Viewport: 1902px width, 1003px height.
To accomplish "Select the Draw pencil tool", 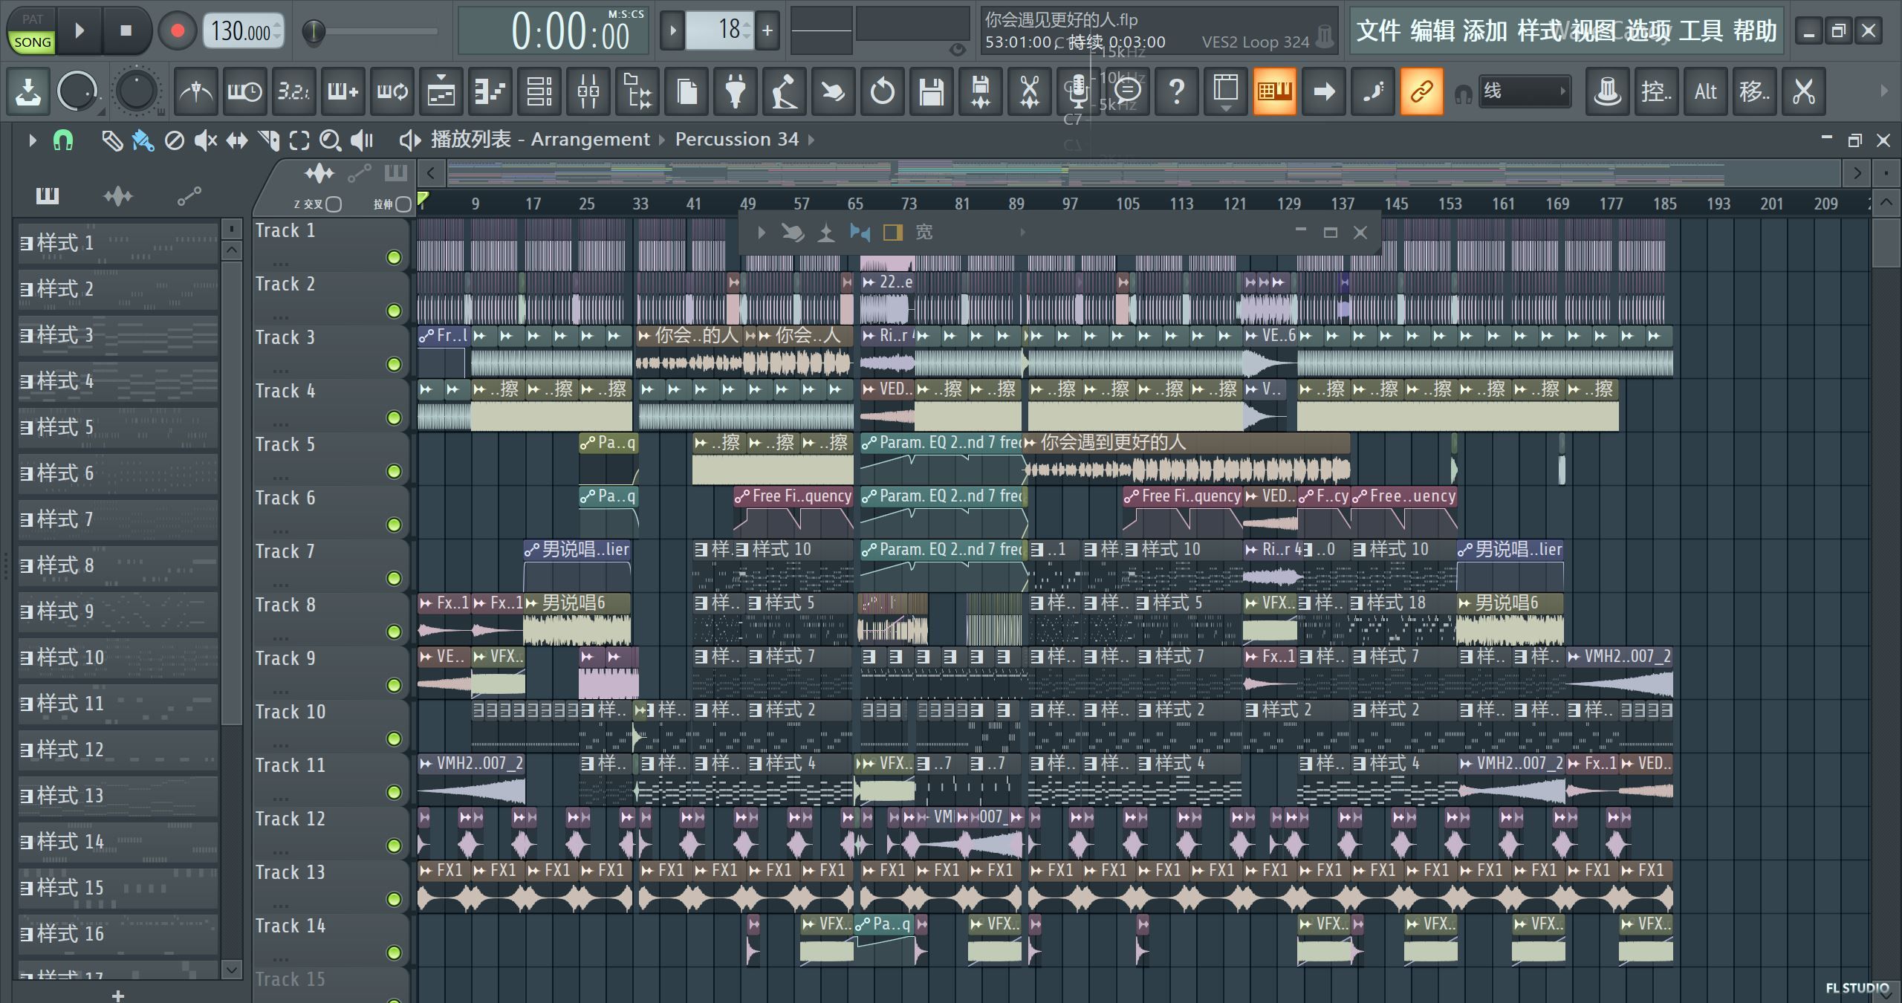I will pos(112,140).
